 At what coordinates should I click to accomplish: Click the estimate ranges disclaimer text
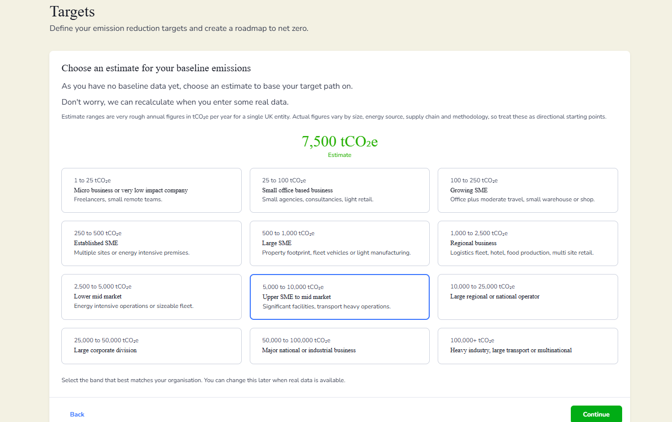(334, 117)
